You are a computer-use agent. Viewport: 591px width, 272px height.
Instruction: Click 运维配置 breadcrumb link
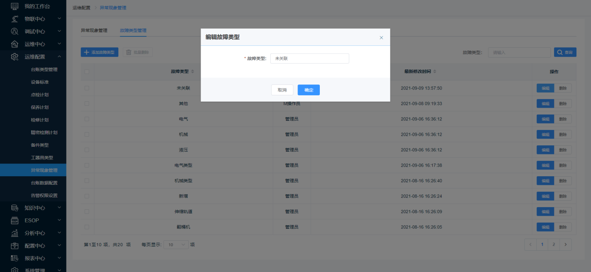(81, 8)
